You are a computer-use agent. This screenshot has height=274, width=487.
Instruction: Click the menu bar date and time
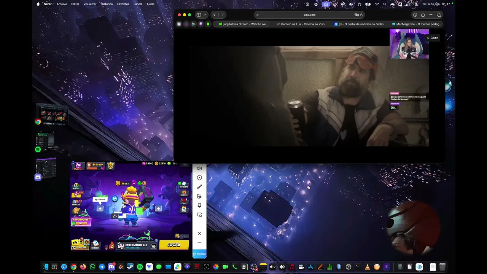coord(436,4)
